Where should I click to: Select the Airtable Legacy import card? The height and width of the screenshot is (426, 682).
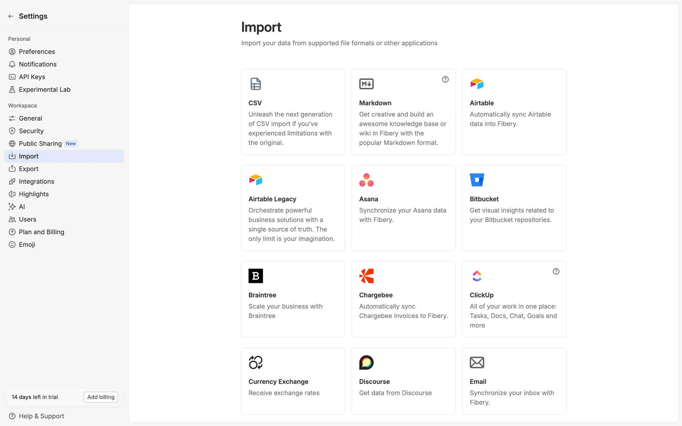pos(293,208)
